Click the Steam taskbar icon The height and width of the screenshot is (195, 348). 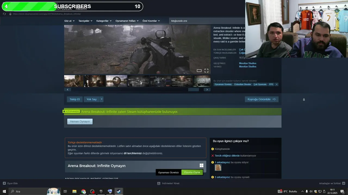(x=119, y=191)
